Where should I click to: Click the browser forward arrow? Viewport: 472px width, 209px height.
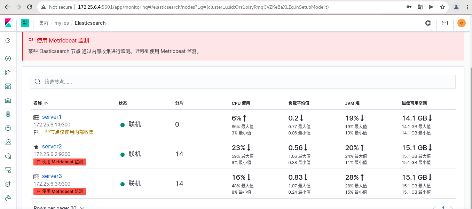click(x=19, y=7)
